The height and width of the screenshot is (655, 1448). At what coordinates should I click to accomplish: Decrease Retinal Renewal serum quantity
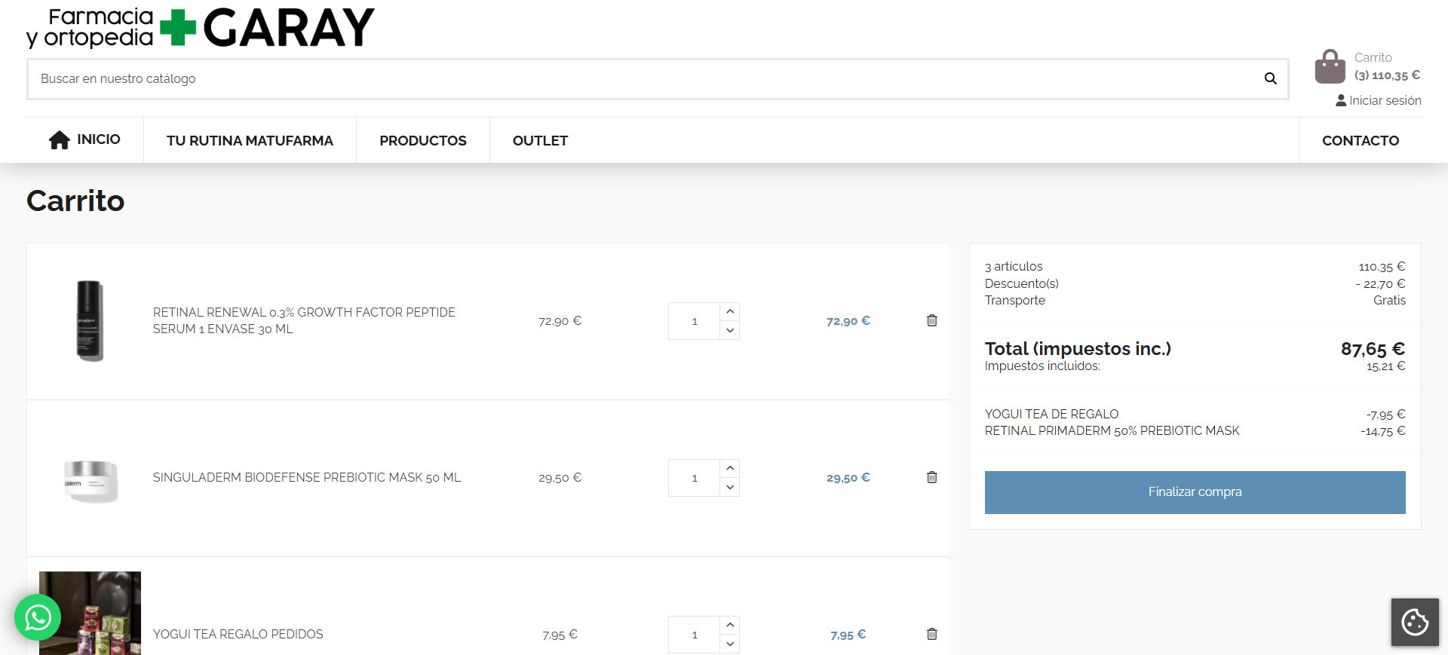pyautogui.click(x=730, y=330)
